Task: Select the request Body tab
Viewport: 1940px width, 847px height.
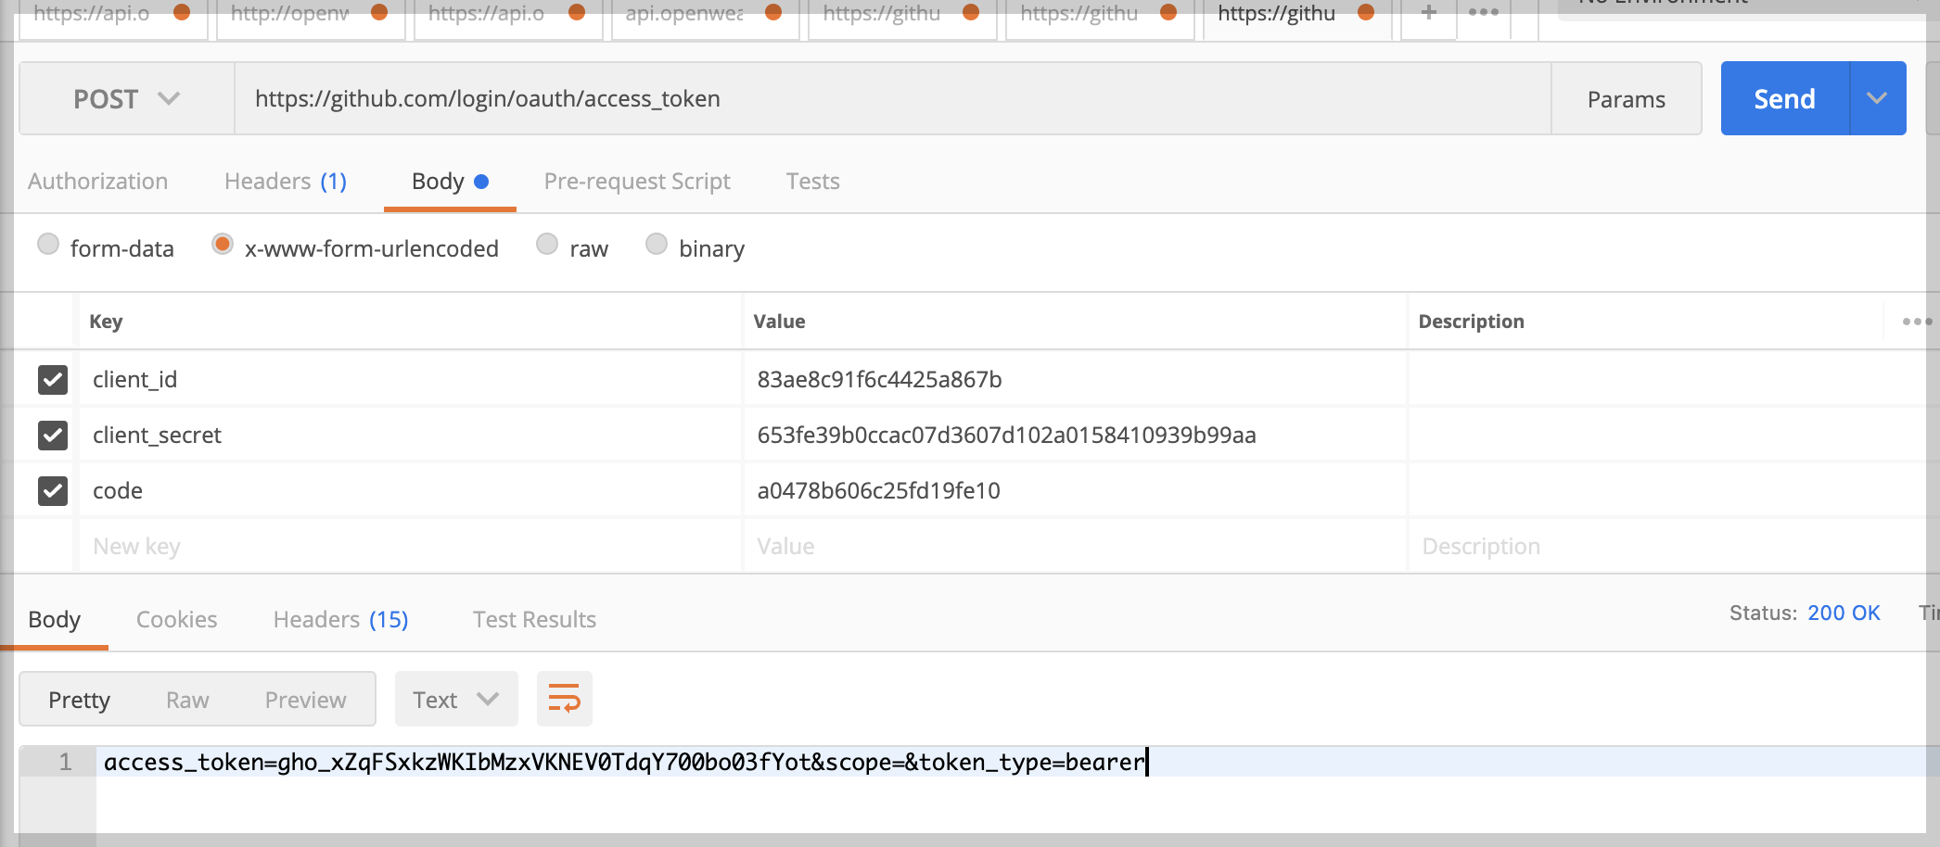Action: coord(450,181)
